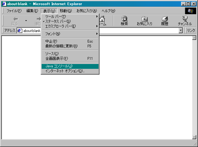Click the Windows logo throbber icon
The image size is (198, 147).
pyautogui.click(x=190, y=11)
